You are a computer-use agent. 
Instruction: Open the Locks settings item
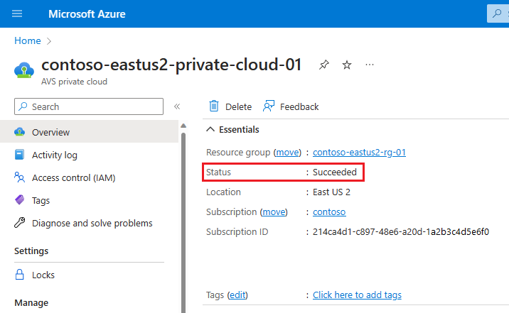43,275
